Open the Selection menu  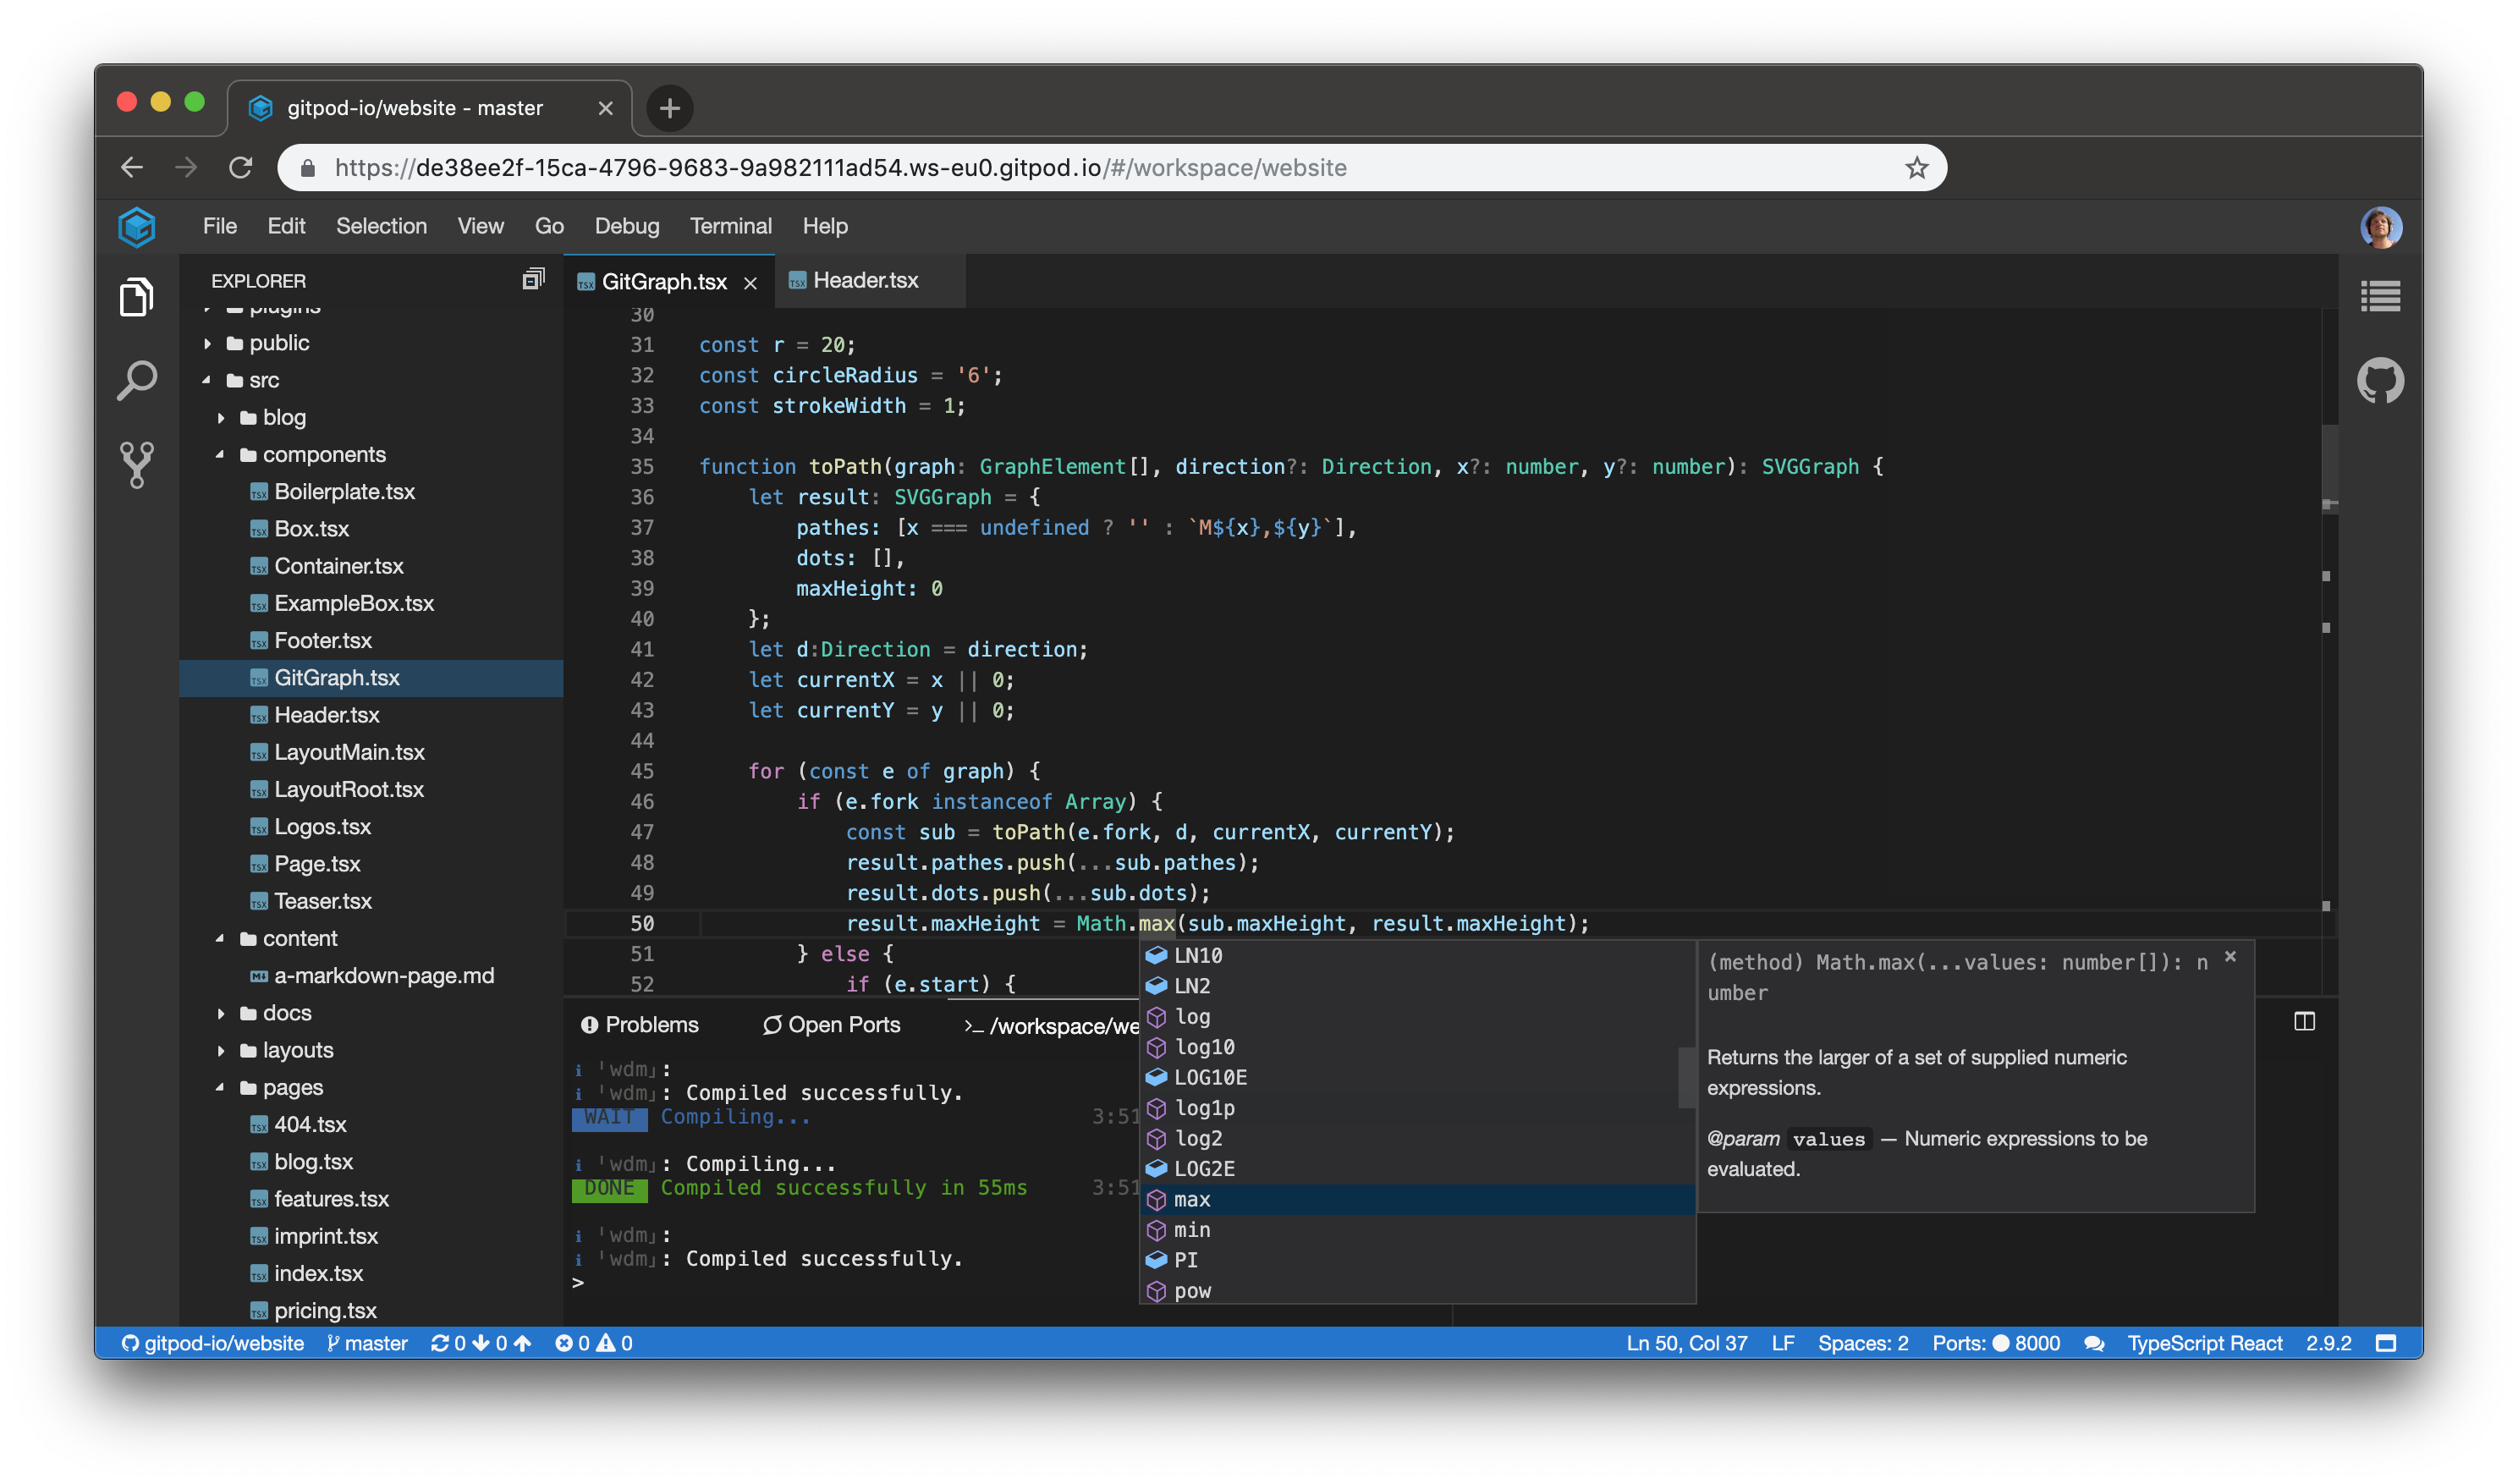tap(381, 226)
